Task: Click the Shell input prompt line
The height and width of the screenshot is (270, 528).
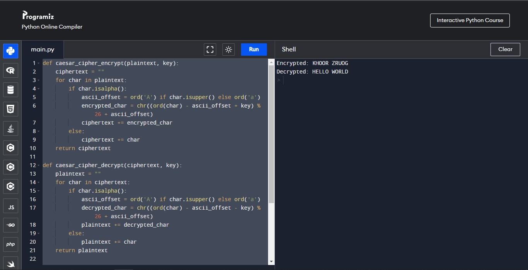Action: (x=401, y=80)
